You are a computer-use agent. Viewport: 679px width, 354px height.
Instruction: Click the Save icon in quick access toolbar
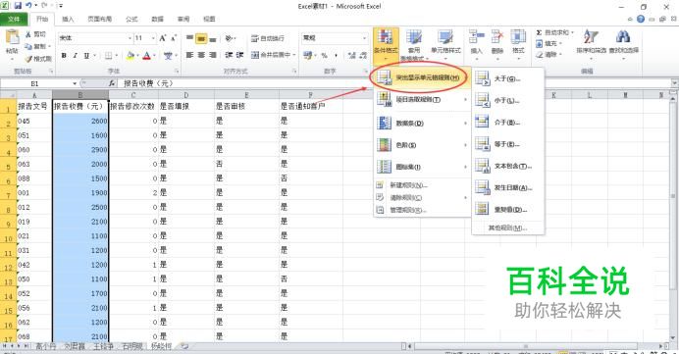pos(18,6)
